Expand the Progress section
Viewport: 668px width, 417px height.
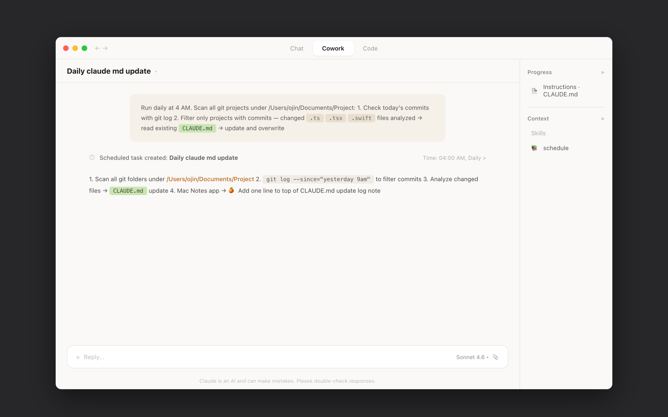click(603, 72)
